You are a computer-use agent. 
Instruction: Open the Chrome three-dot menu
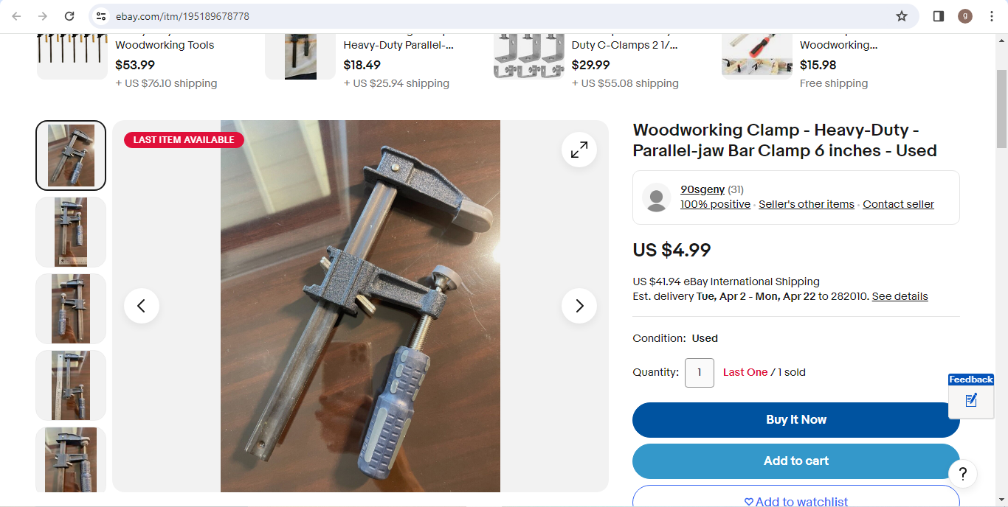[x=992, y=16]
